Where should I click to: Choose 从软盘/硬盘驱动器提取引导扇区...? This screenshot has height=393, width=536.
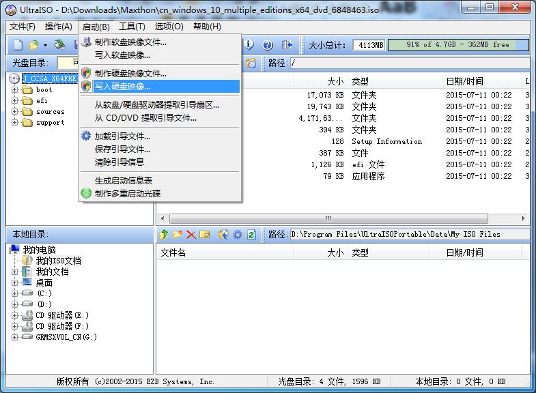coord(160,105)
